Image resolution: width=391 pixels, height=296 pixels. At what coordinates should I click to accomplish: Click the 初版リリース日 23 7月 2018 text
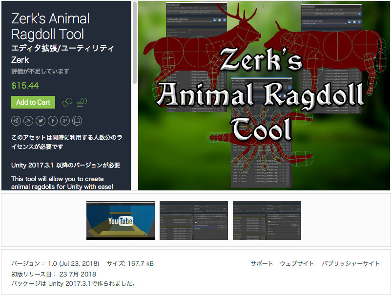point(54,274)
